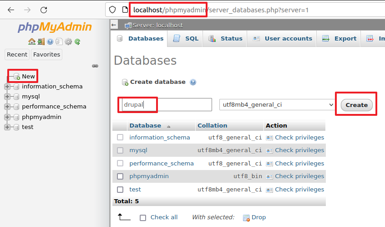
Task: Click the link chain icon in sidebar
Action: click(95, 66)
